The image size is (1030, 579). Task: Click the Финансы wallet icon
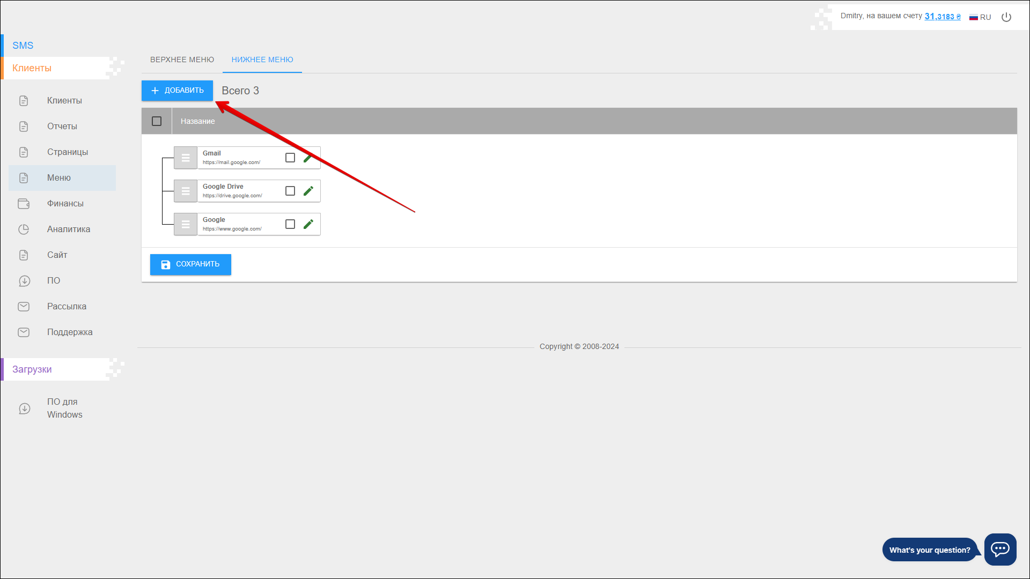coord(24,204)
